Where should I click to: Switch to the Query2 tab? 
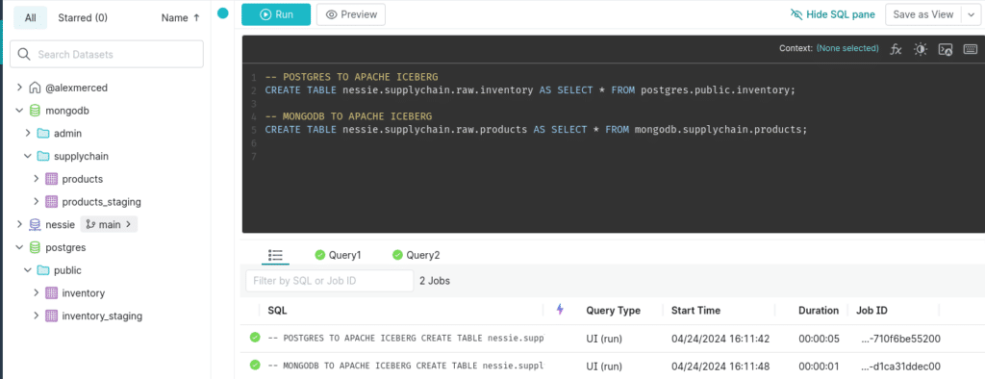tap(416, 255)
